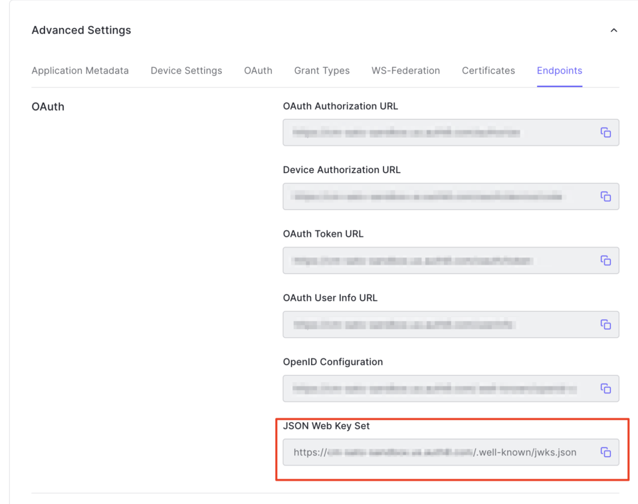The image size is (638, 504).
Task: Collapse the Advanced Settings section
Action: [x=613, y=30]
